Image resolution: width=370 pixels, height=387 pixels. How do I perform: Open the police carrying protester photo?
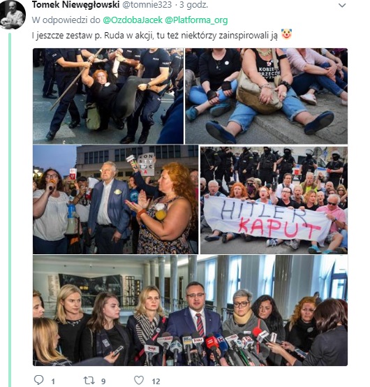coord(108,96)
